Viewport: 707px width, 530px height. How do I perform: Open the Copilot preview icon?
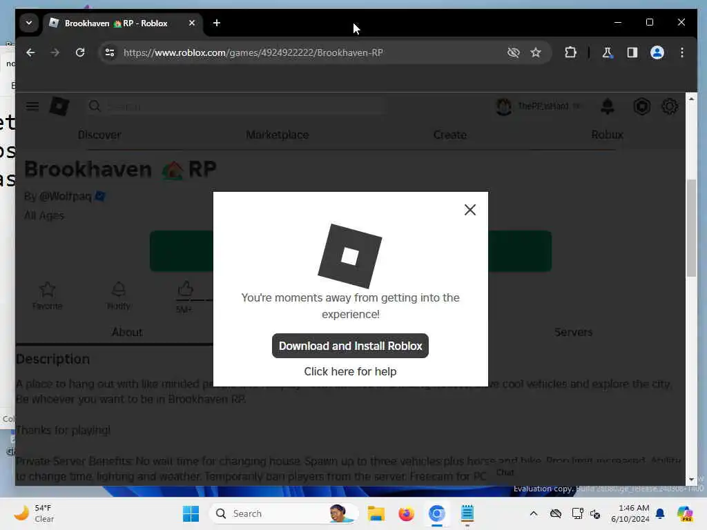click(x=685, y=513)
